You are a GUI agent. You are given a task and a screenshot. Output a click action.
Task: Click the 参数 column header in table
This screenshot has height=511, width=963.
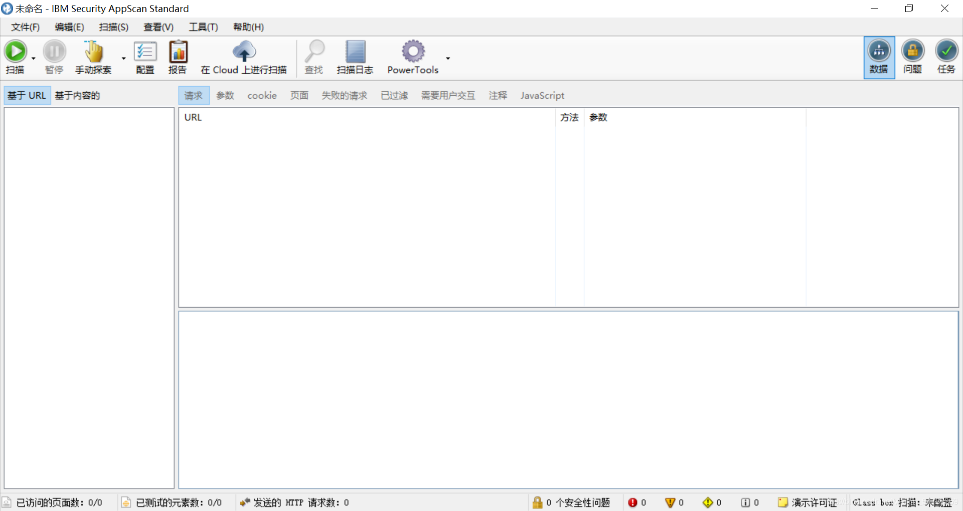point(695,117)
